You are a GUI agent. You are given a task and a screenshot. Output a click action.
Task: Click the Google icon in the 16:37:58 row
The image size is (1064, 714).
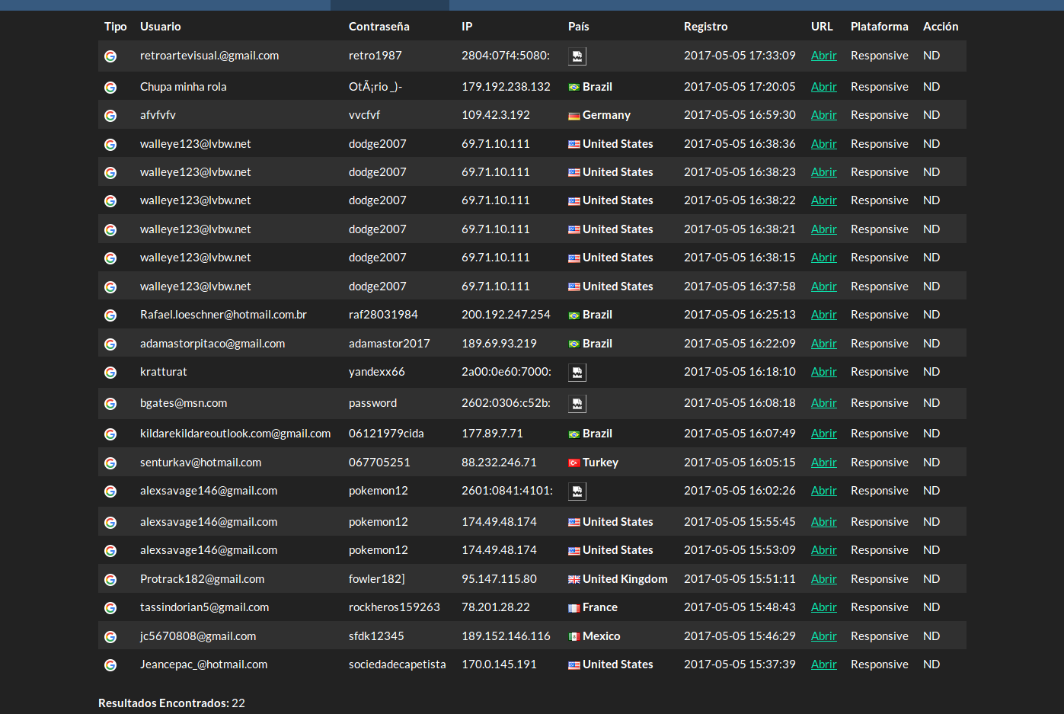point(110,287)
